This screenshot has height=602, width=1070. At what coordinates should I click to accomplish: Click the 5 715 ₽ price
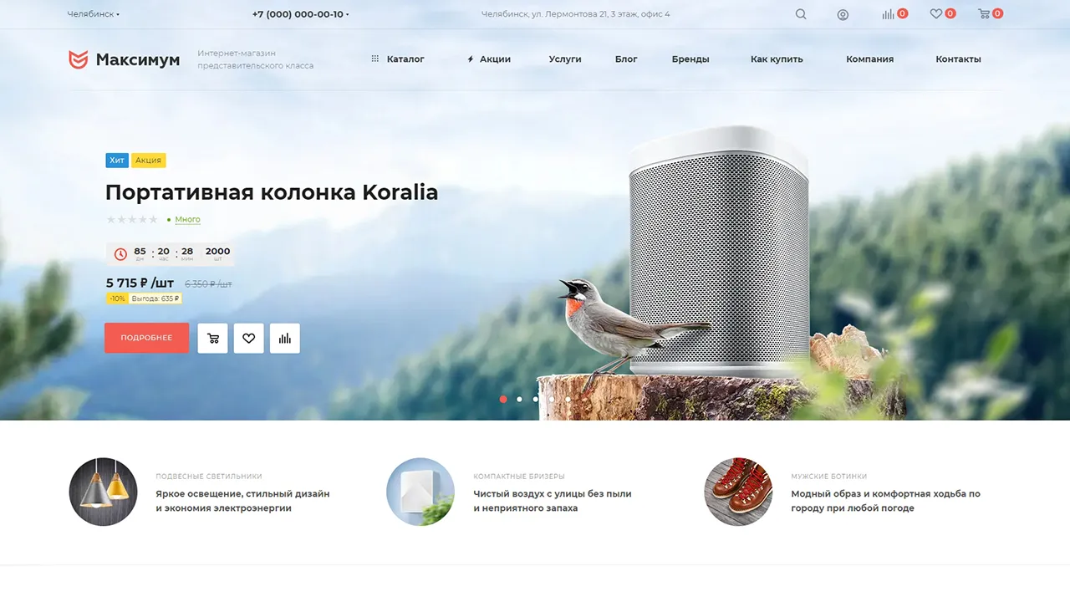click(x=140, y=283)
